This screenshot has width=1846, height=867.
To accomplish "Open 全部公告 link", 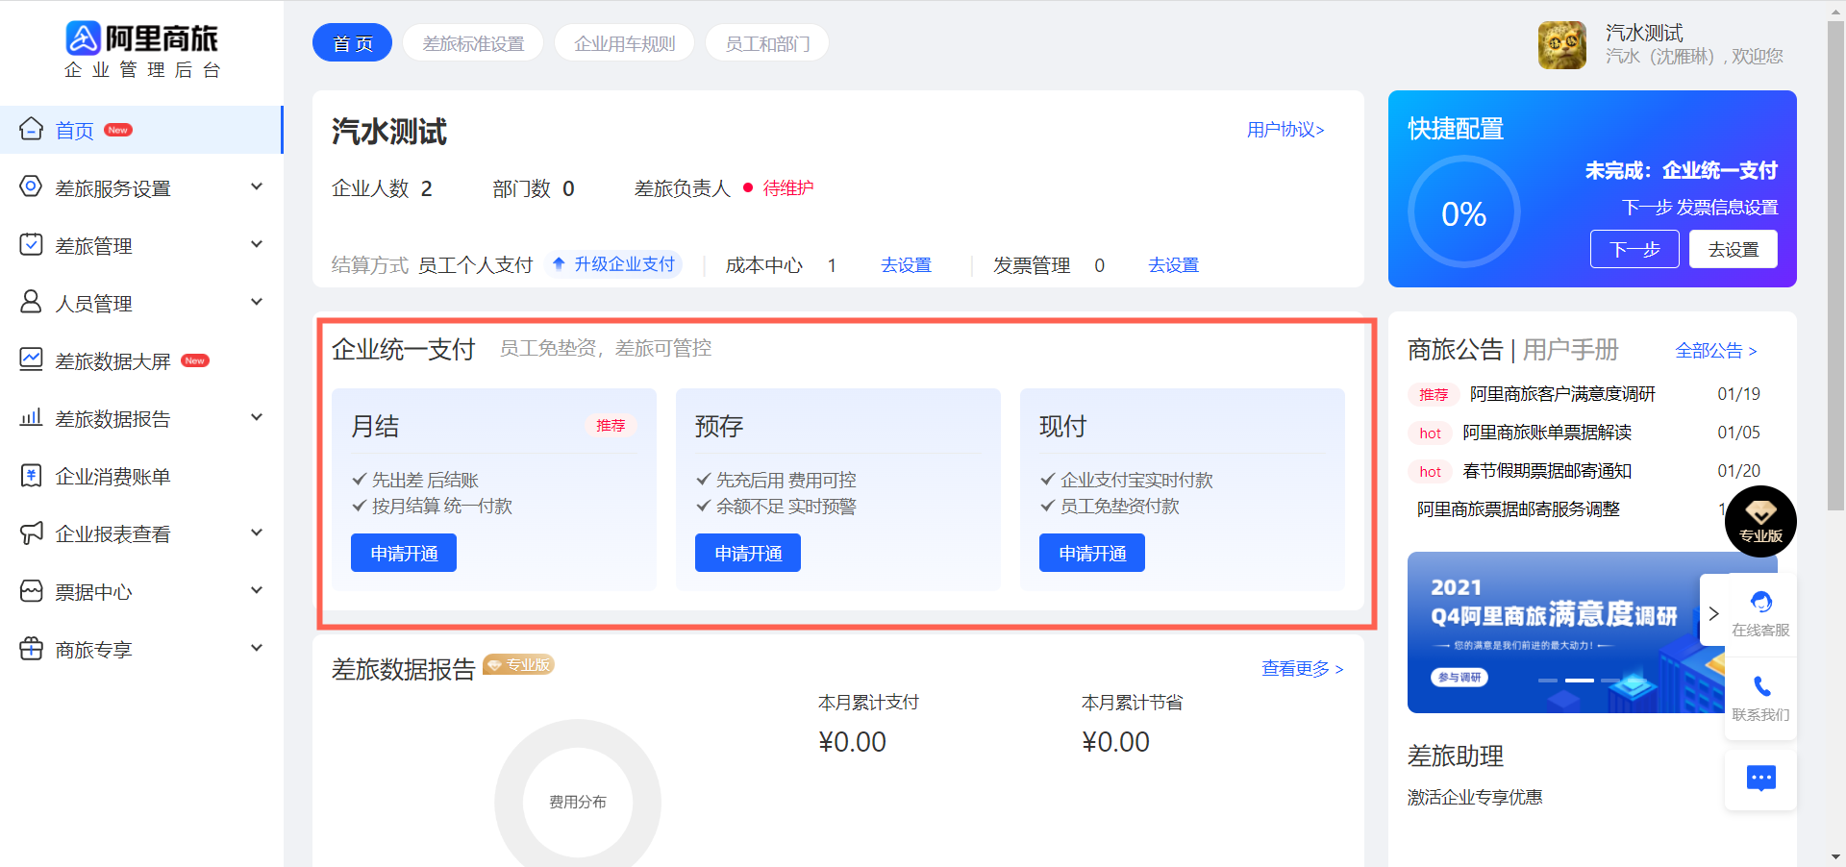I will click(1716, 351).
